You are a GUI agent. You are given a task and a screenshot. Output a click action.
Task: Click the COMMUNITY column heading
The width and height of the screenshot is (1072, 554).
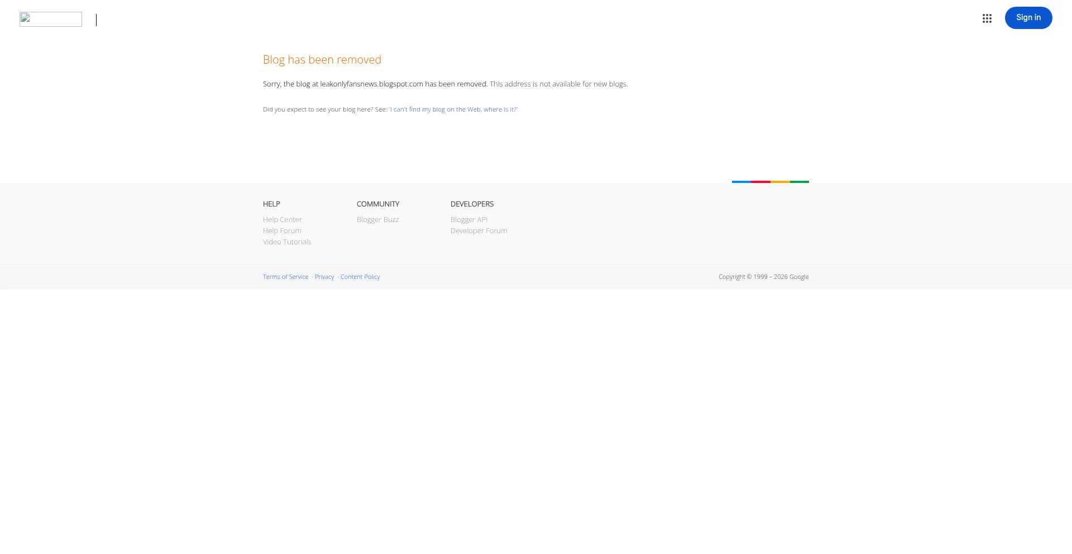click(378, 204)
